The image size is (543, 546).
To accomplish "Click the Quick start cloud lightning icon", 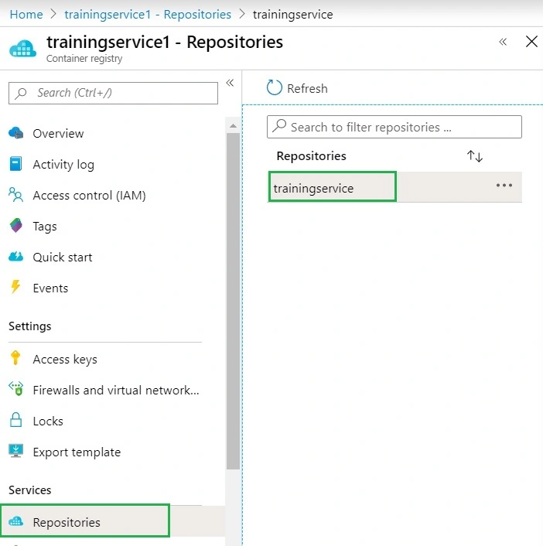I will pos(15,257).
